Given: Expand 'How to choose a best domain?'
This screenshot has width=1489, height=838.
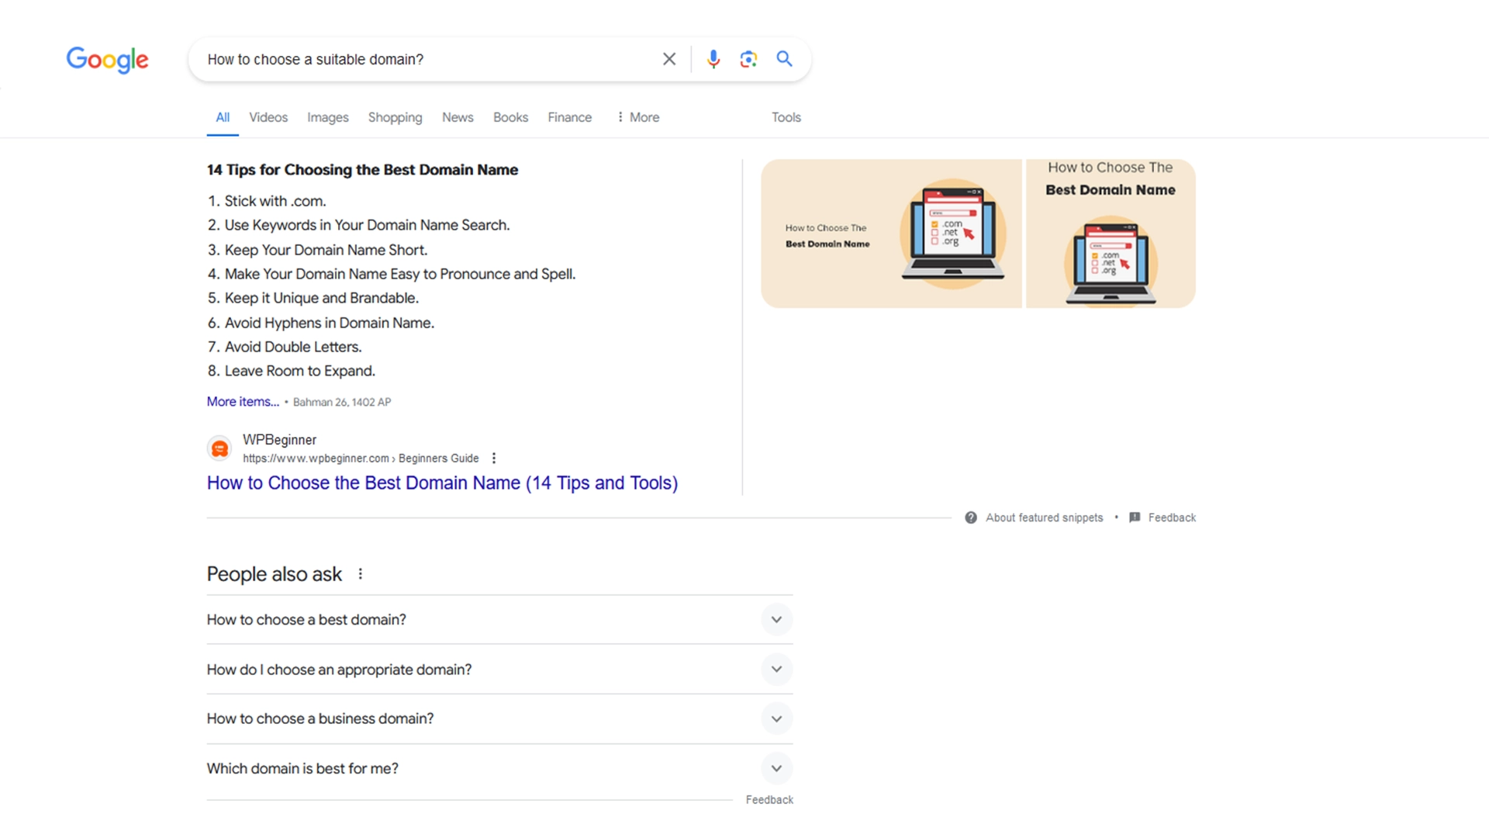Looking at the screenshot, I should click(x=499, y=620).
